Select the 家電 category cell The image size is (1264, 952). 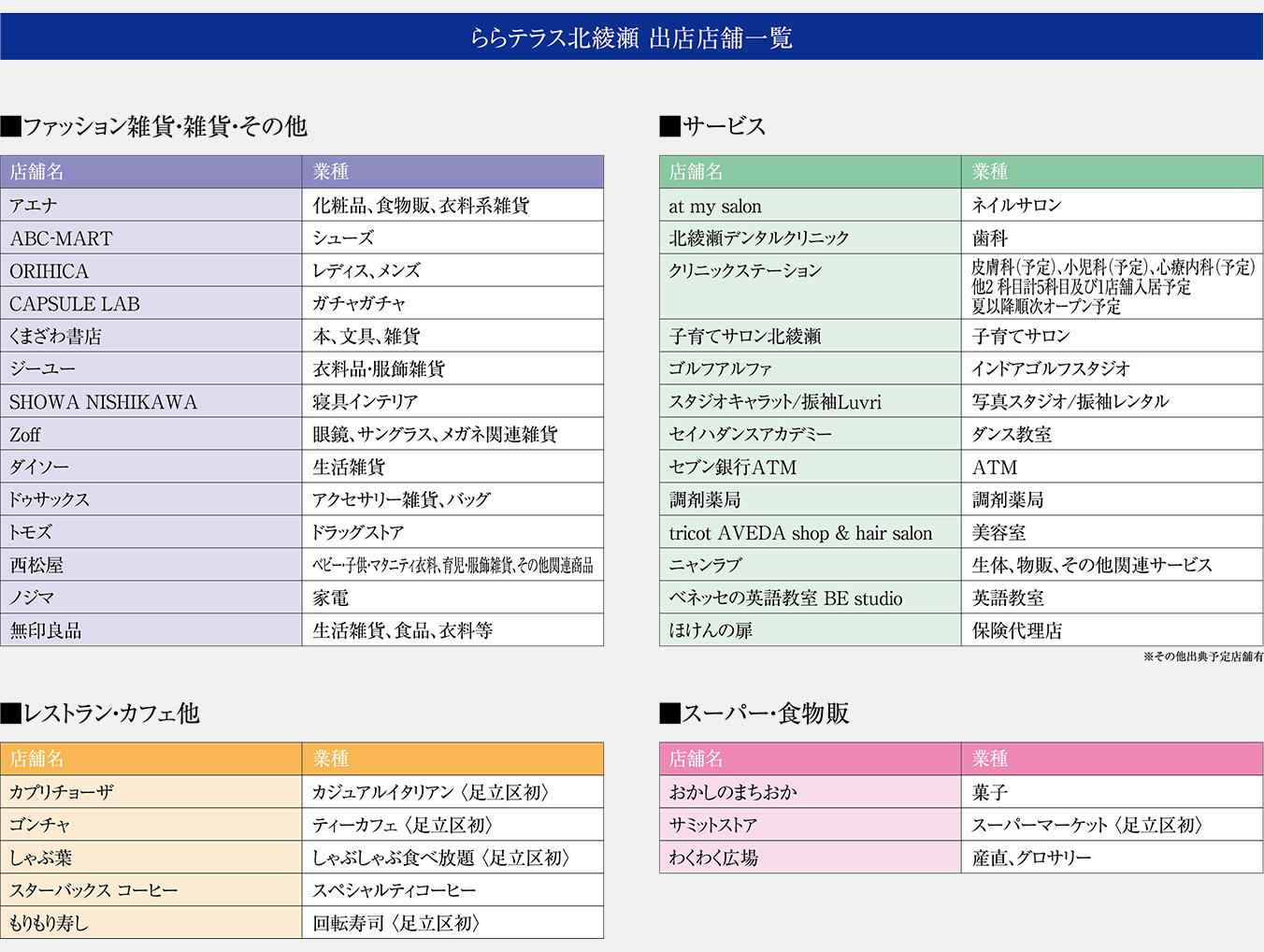click(453, 598)
